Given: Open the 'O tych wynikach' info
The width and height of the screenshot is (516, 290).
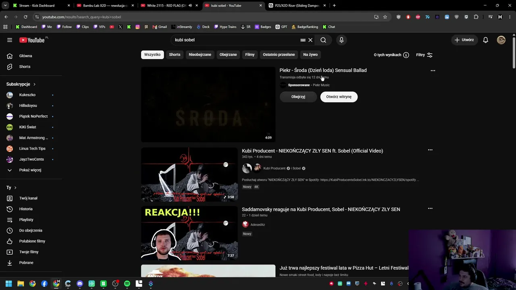Looking at the screenshot, I should pos(391,55).
